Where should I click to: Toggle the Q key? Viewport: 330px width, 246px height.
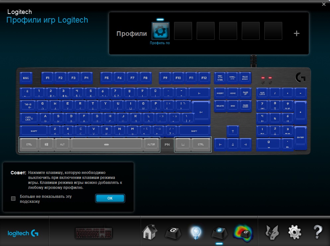42,106
